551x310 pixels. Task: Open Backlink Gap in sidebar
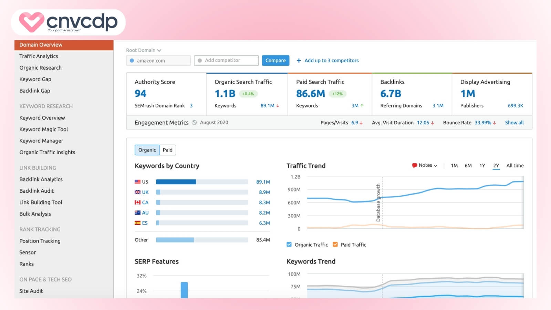coord(35,91)
